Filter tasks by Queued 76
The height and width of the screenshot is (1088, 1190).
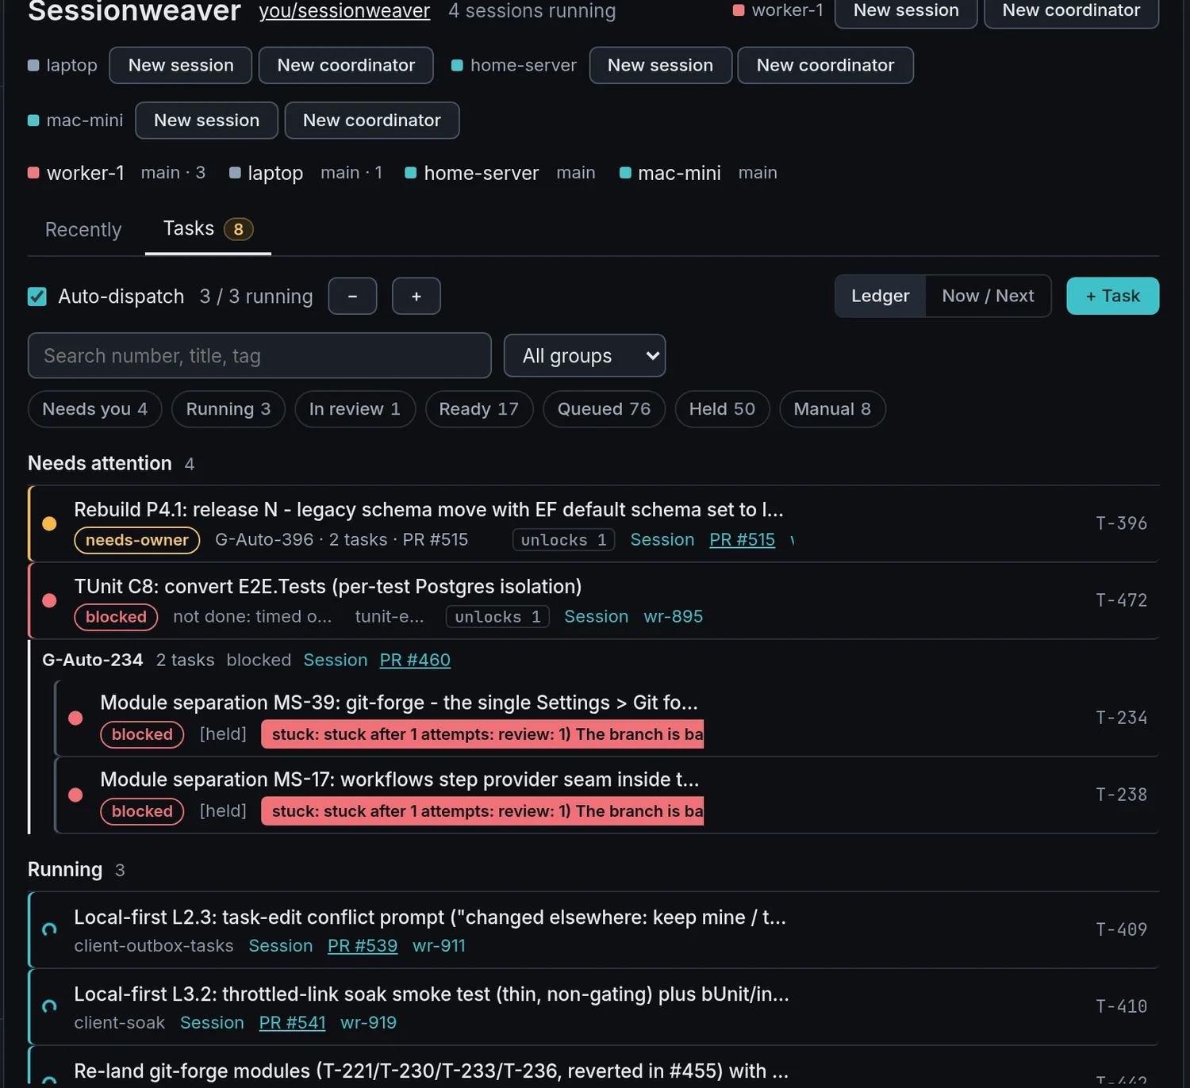coord(604,409)
